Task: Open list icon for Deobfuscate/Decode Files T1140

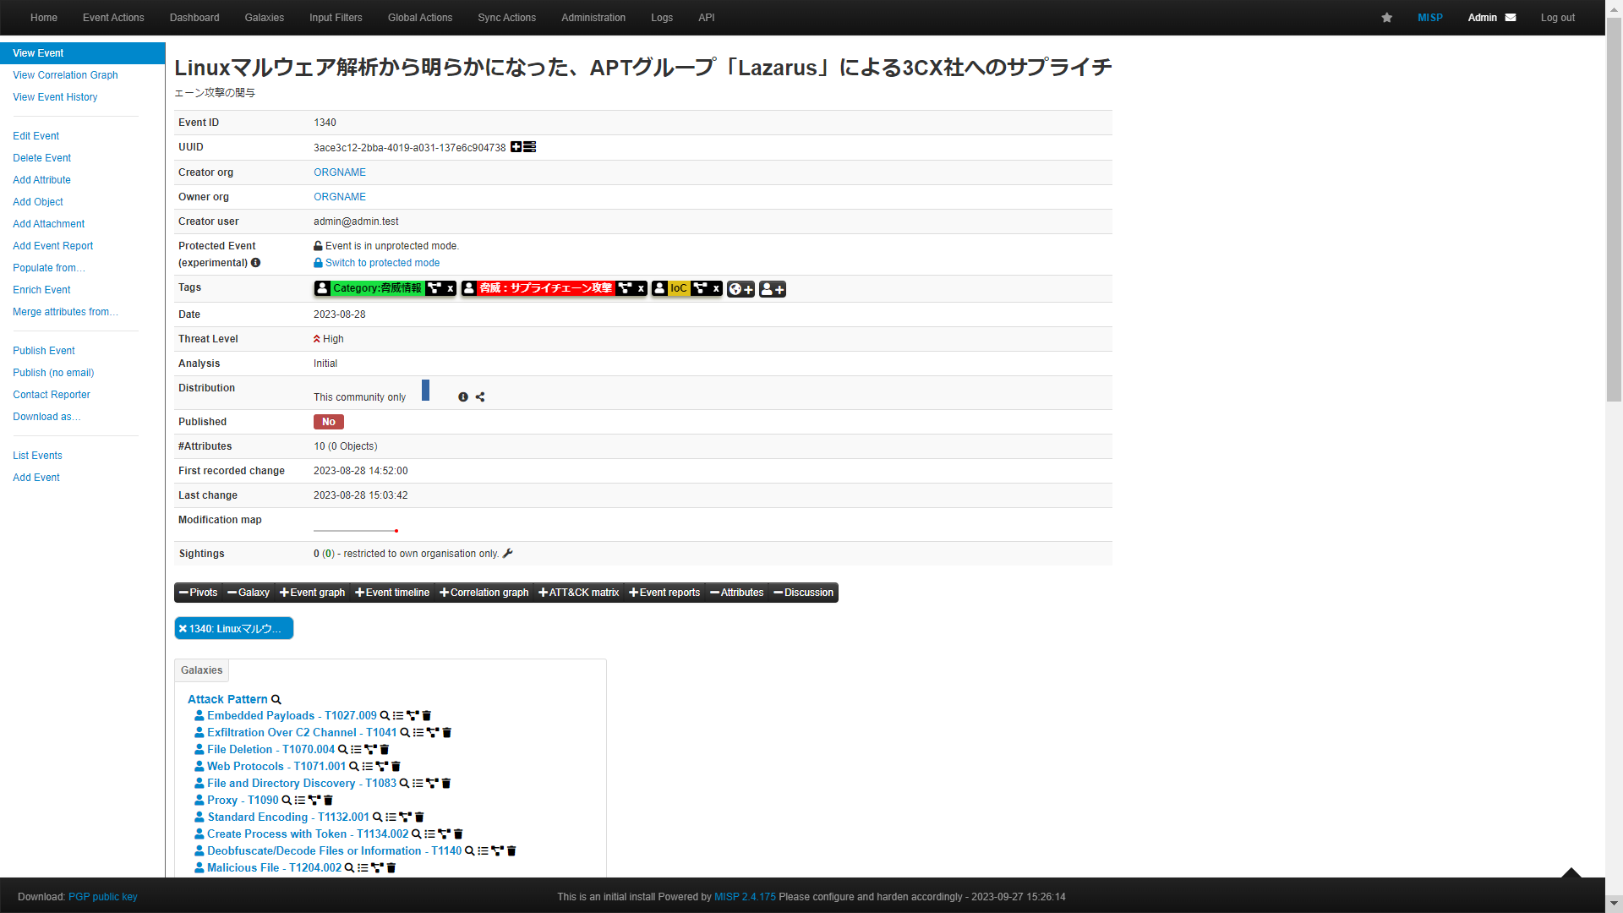Action: click(483, 851)
